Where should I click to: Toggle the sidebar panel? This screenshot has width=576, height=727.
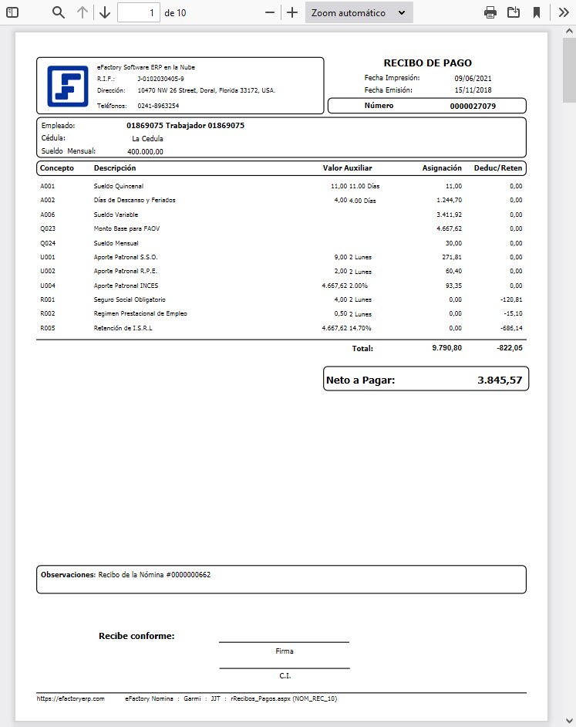coord(12,12)
